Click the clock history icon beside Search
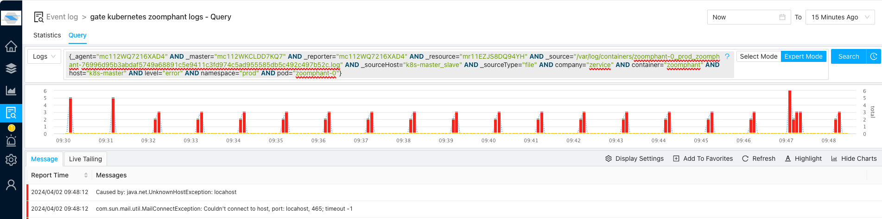 pos(874,56)
